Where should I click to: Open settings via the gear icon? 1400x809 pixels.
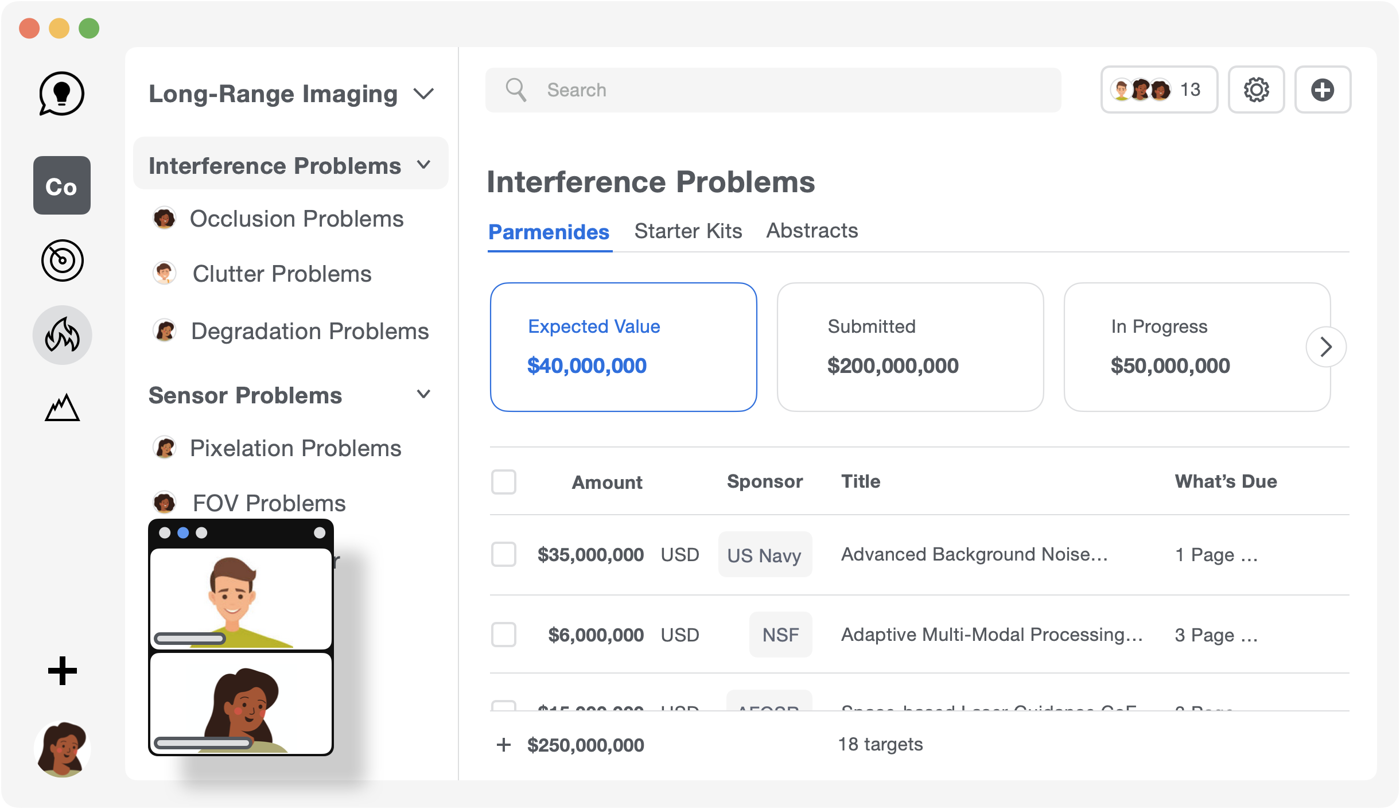tap(1256, 90)
